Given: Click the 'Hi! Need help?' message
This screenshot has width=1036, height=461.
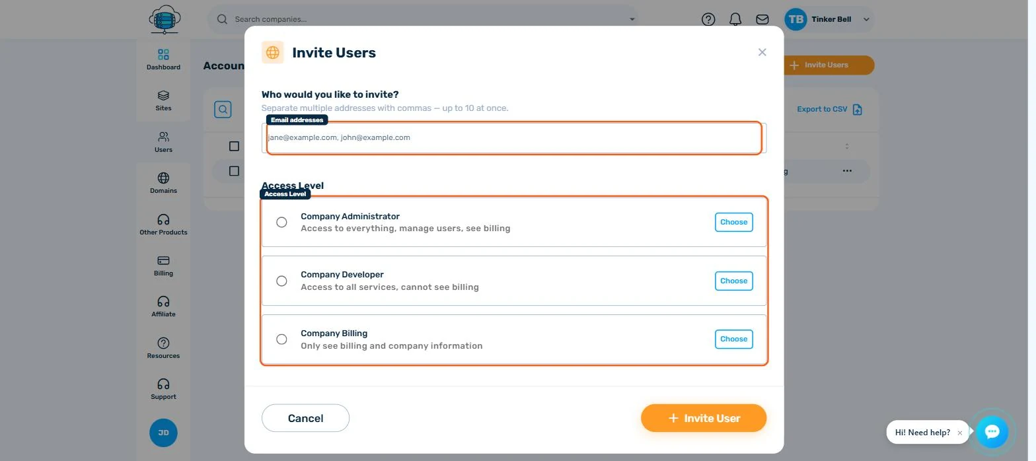Looking at the screenshot, I should pyautogui.click(x=922, y=433).
